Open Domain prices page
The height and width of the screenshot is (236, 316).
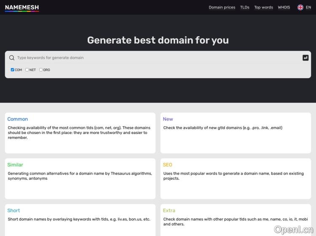222,7
